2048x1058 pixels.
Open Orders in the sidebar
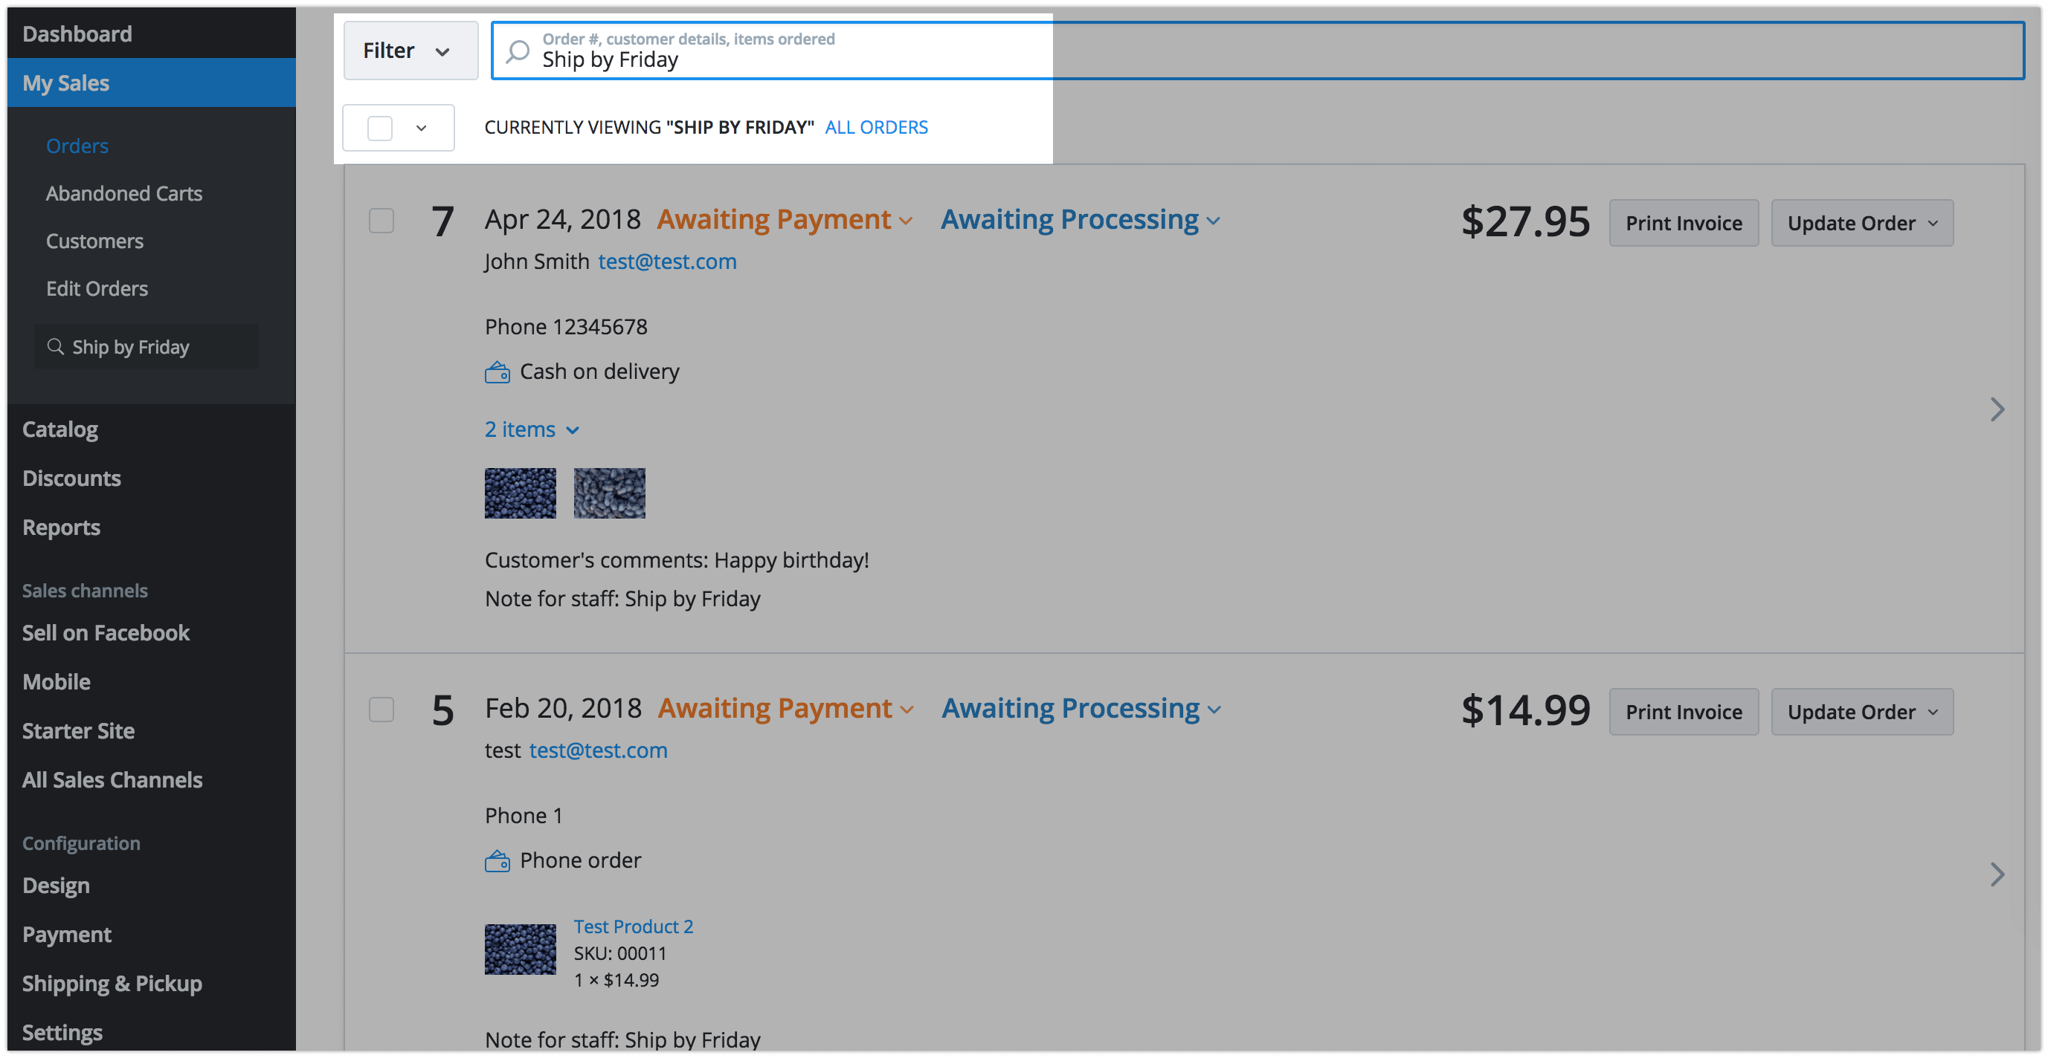pos(77,146)
